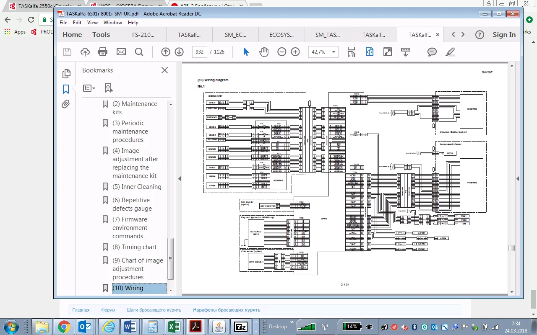Open the Window menu
Image resolution: width=537 pixels, height=335 pixels.
112,23
